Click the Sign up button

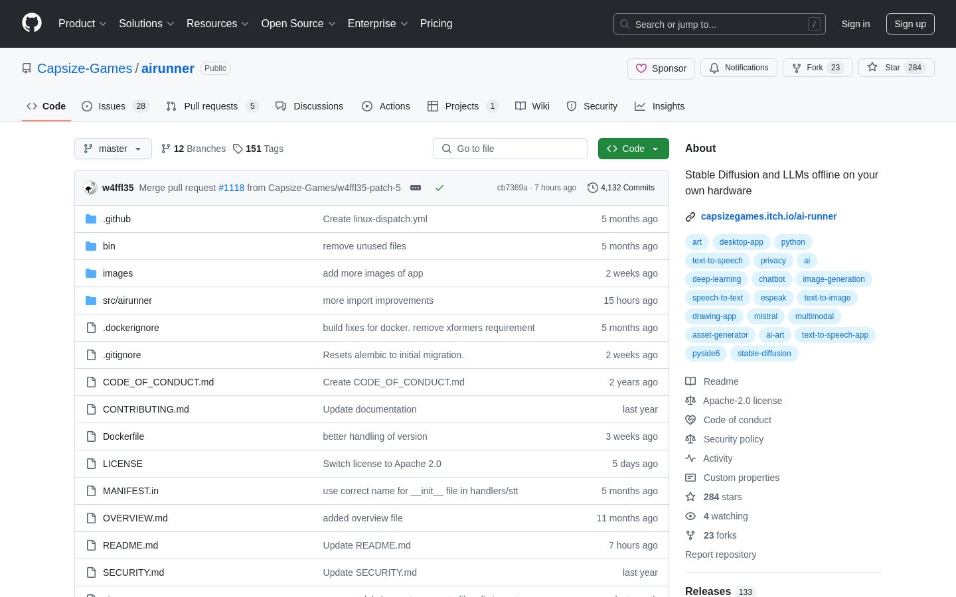[910, 24]
